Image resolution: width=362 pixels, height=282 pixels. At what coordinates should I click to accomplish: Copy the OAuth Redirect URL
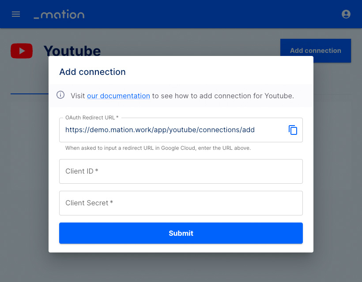click(293, 130)
